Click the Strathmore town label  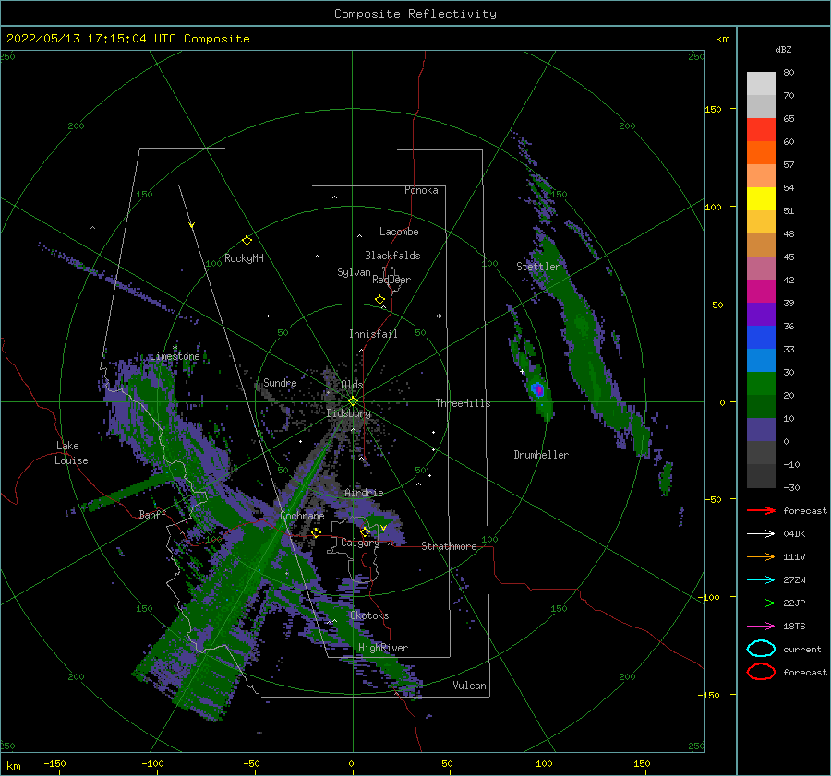pyautogui.click(x=449, y=546)
